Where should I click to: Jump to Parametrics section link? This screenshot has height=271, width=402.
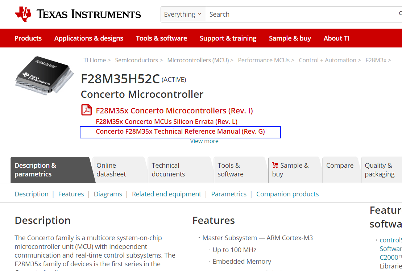coord(229,194)
